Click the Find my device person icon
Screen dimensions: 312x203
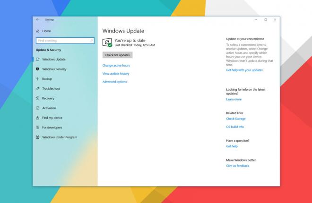pos(37,118)
